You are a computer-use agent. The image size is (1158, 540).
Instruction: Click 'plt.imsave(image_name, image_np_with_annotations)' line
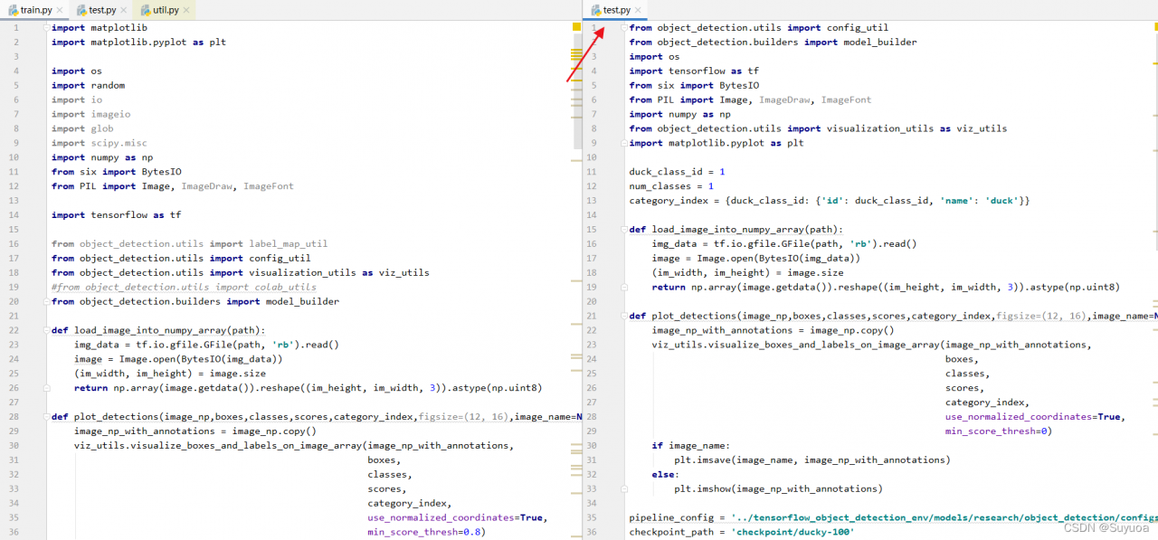(812, 460)
